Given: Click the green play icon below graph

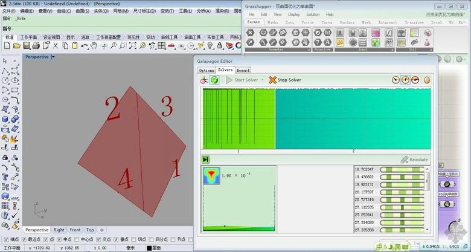Looking at the screenshot, I should point(206,159).
